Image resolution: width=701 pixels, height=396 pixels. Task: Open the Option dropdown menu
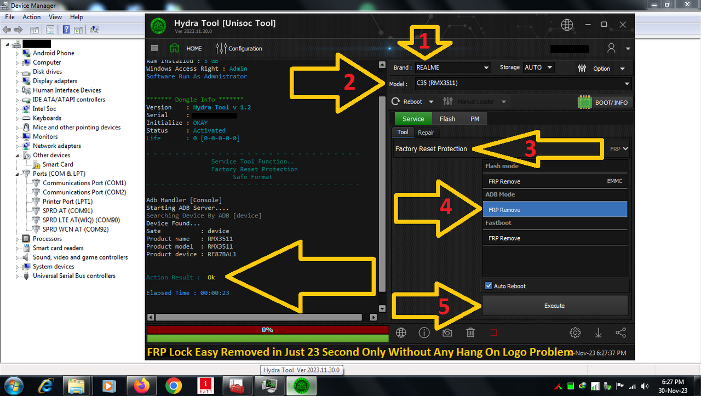point(601,68)
